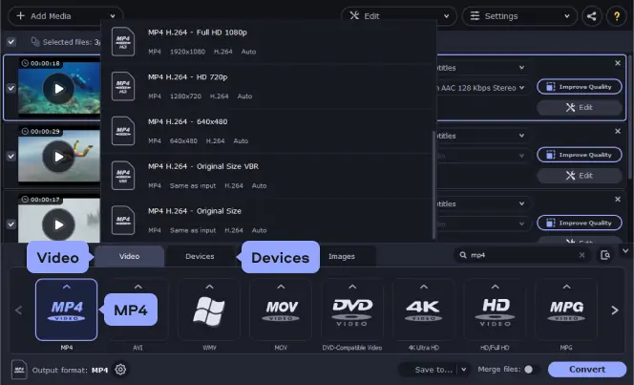Open help via question mark icon
The width and height of the screenshot is (634, 385).
pyautogui.click(x=617, y=16)
